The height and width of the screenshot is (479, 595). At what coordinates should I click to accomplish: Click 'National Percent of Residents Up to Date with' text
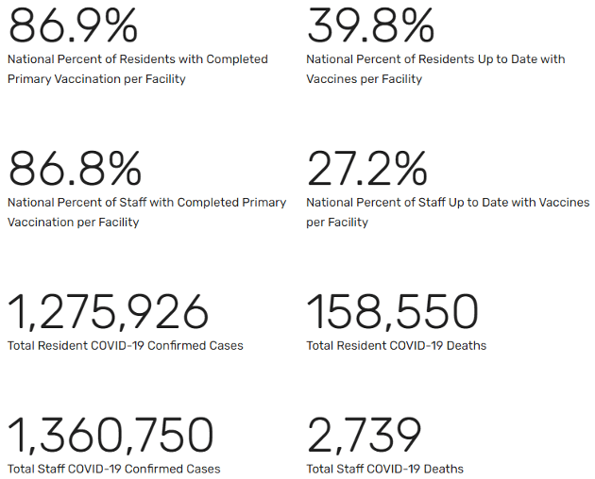point(435,59)
